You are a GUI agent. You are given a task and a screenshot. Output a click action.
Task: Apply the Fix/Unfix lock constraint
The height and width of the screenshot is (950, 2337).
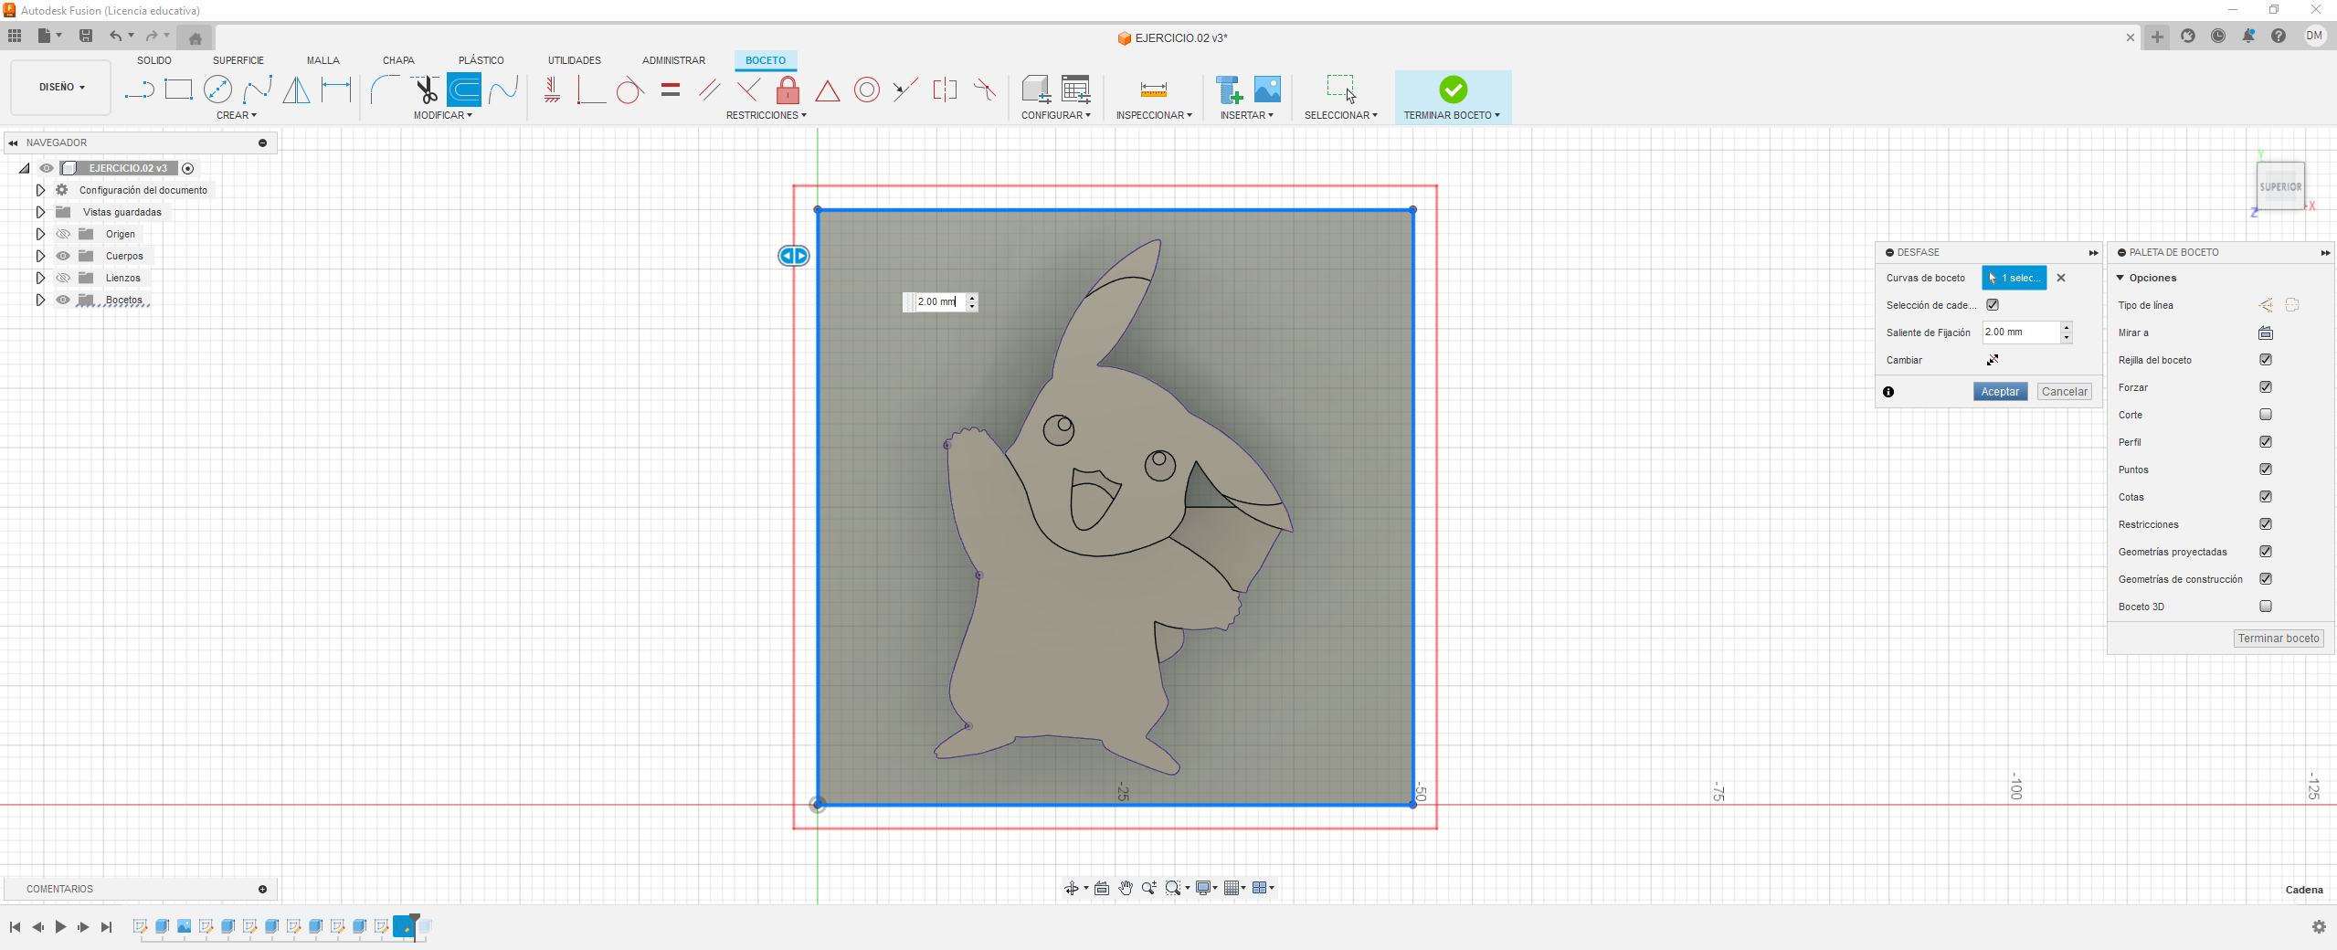pos(788,90)
